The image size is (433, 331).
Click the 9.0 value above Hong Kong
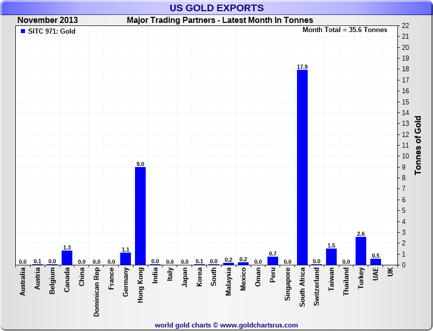pyautogui.click(x=140, y=164)
